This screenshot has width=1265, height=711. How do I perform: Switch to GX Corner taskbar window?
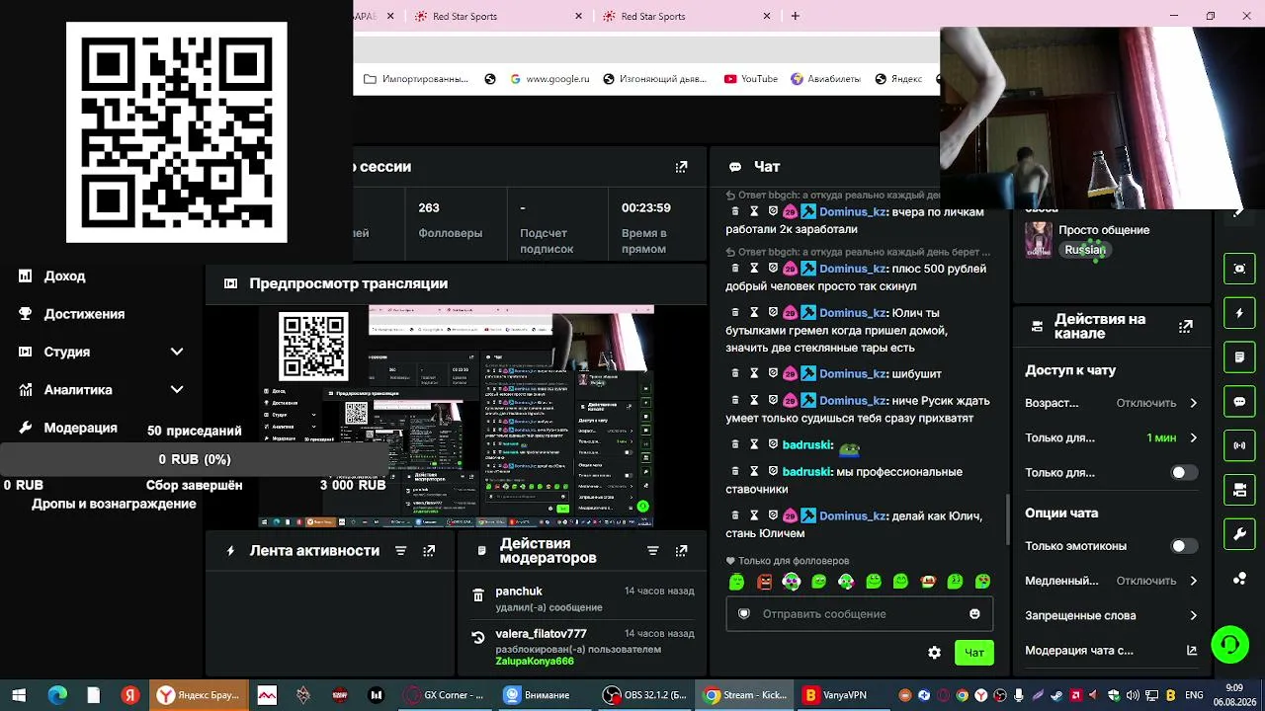(x=444, y=695)
